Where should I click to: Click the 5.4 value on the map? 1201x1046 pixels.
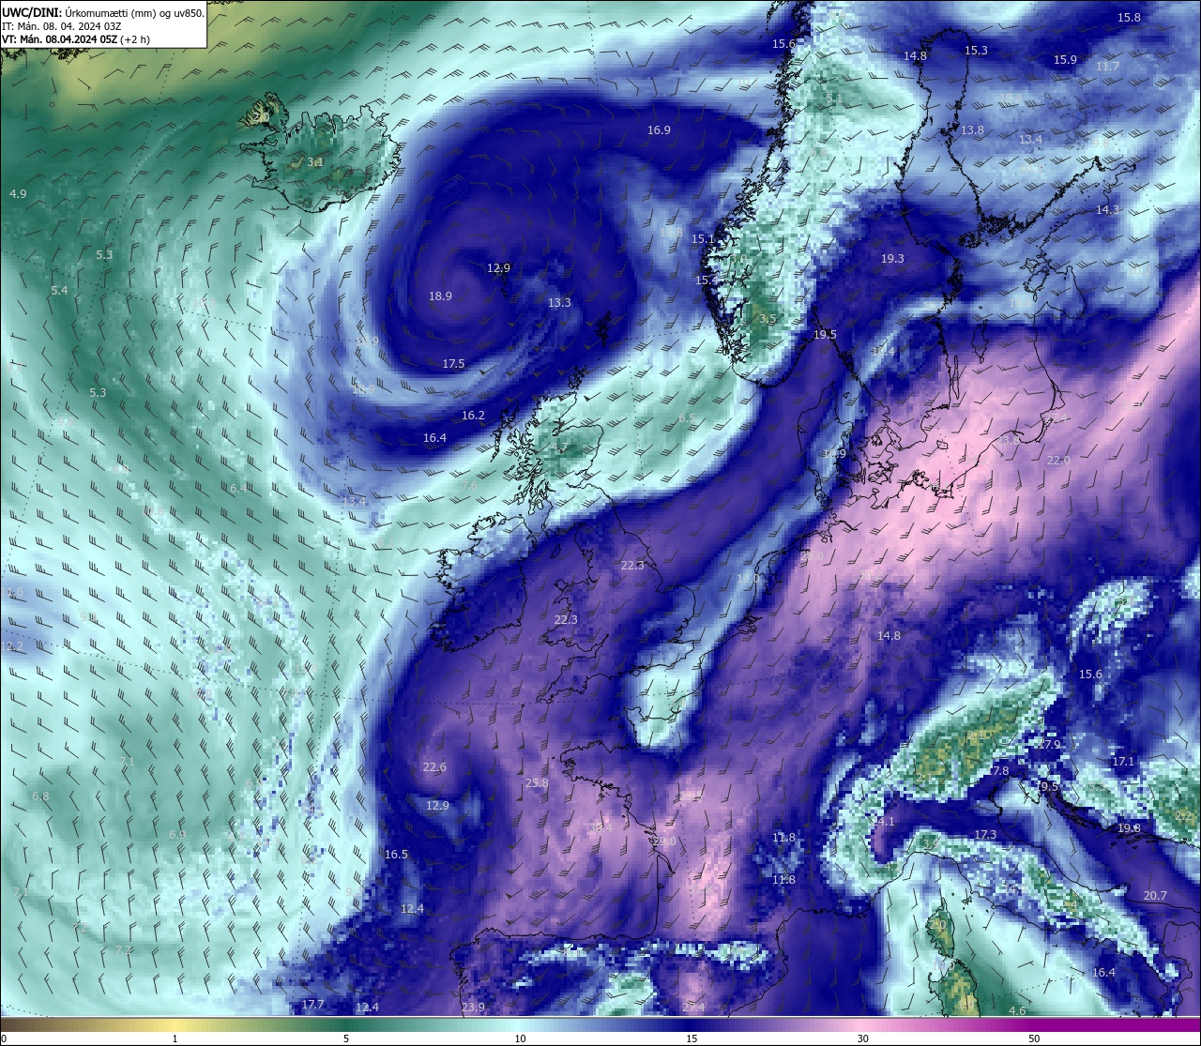(59, 290)
